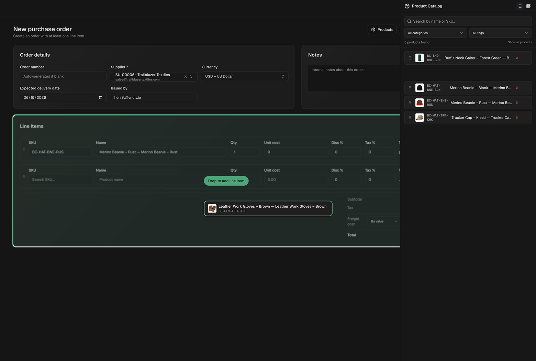Expand the Supplier combo box chevron
536x361 pixels.
tap(191, 77)
